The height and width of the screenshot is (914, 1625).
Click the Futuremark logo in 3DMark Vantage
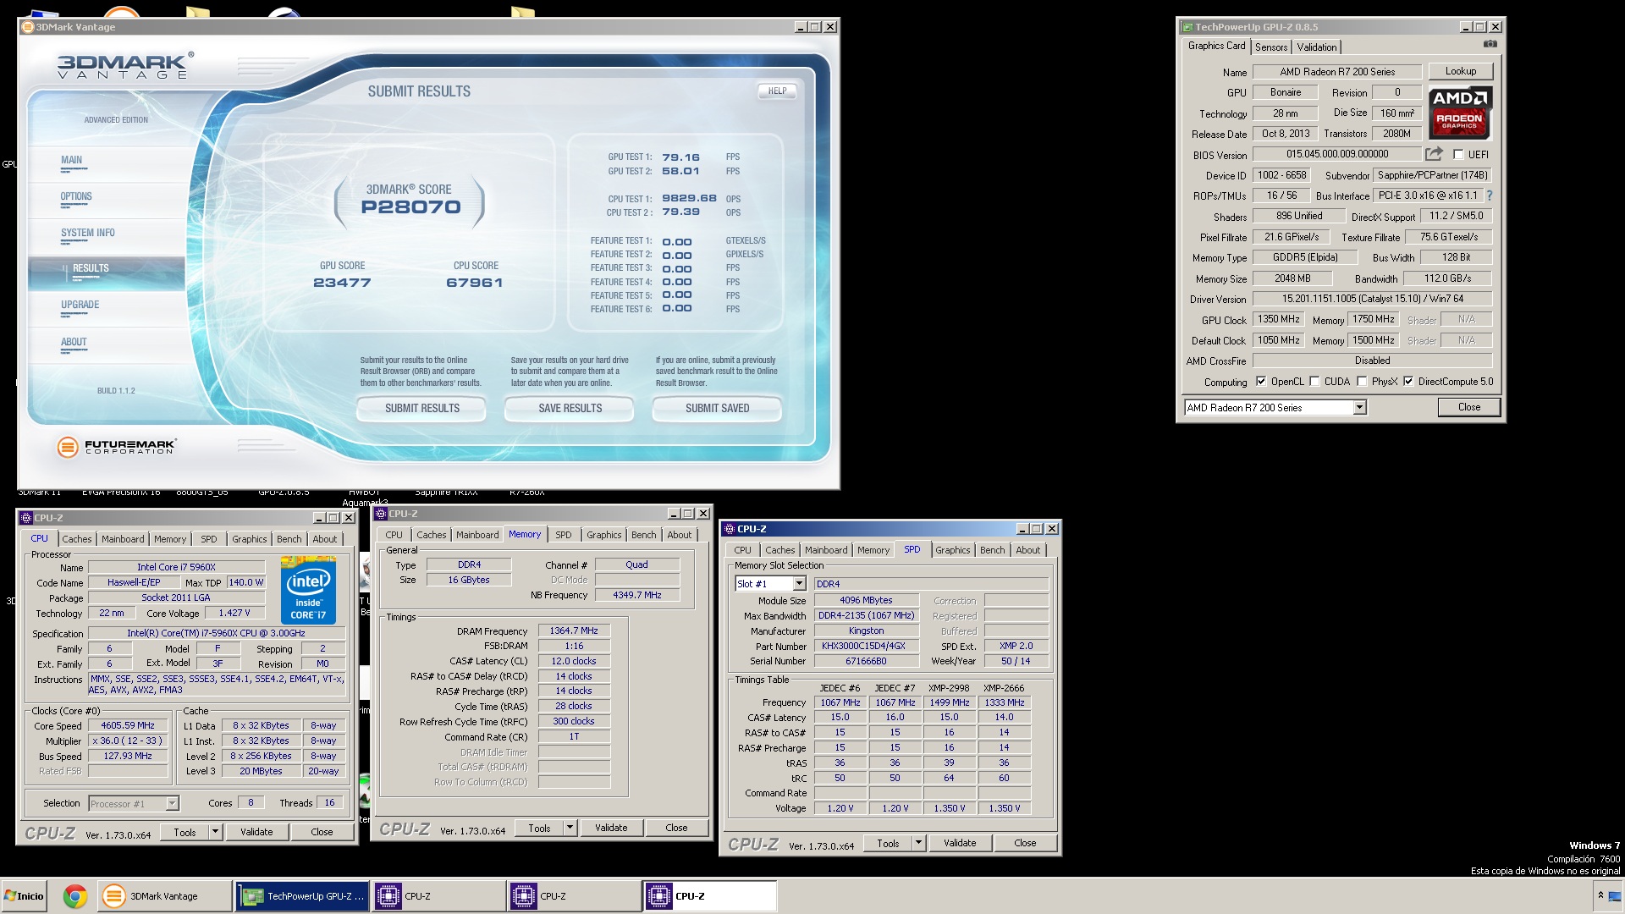(x=116, y=447)
